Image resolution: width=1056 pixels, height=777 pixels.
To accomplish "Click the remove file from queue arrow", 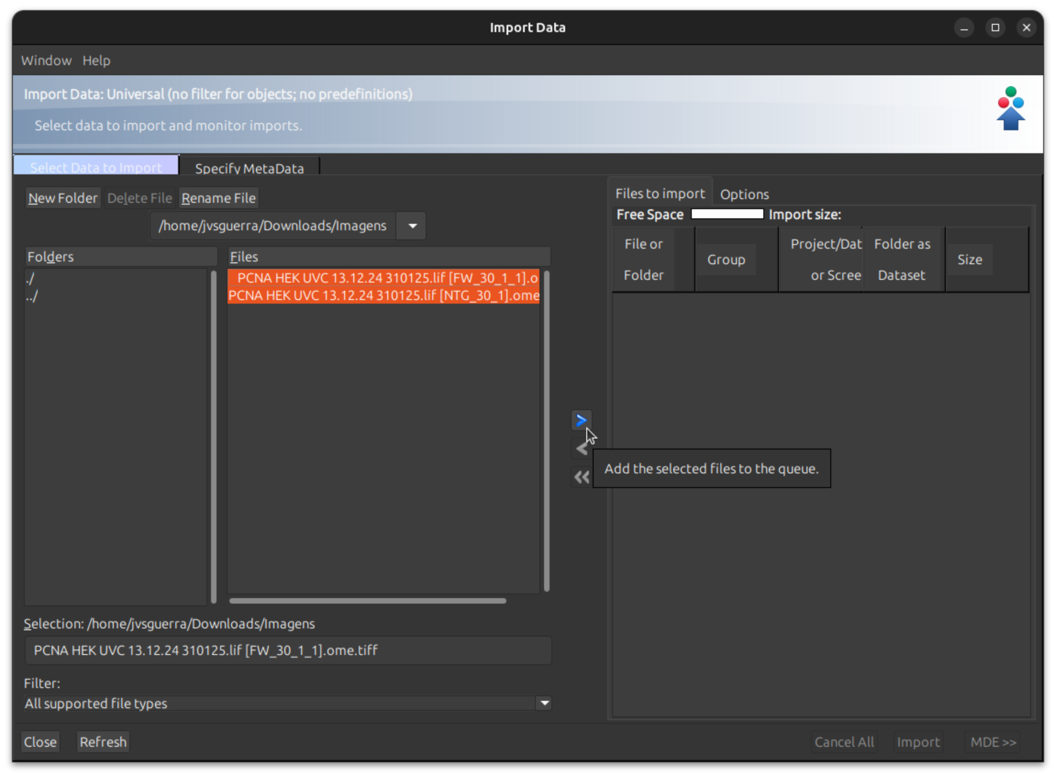I will 581,448.
